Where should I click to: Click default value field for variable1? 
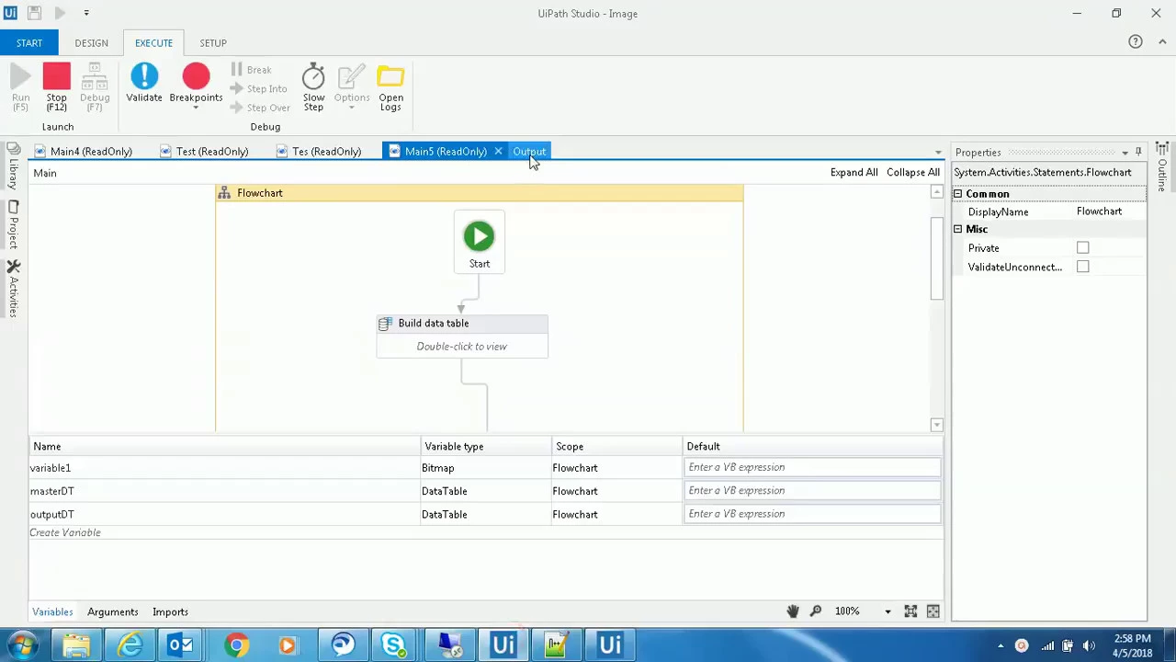coord(812,467)
